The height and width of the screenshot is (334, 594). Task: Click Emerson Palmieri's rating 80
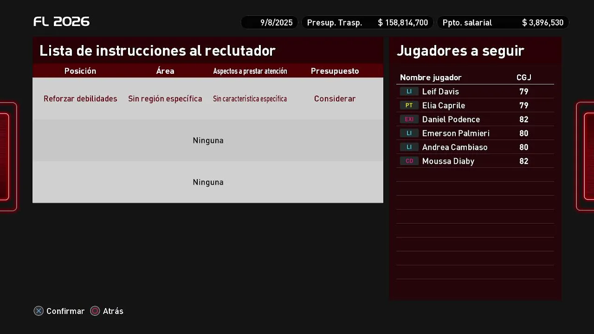524,133
